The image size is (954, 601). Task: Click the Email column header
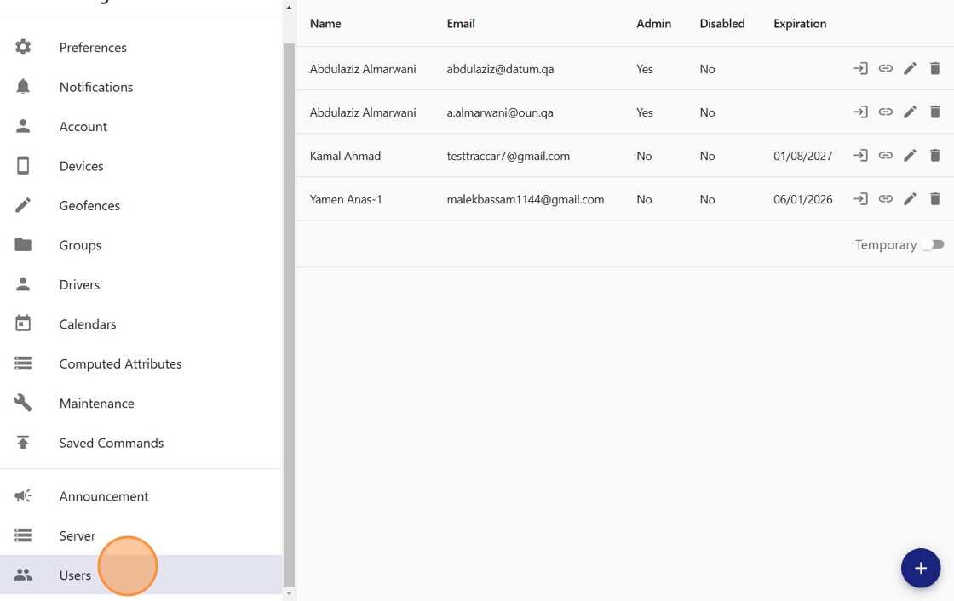click(461, 24)
